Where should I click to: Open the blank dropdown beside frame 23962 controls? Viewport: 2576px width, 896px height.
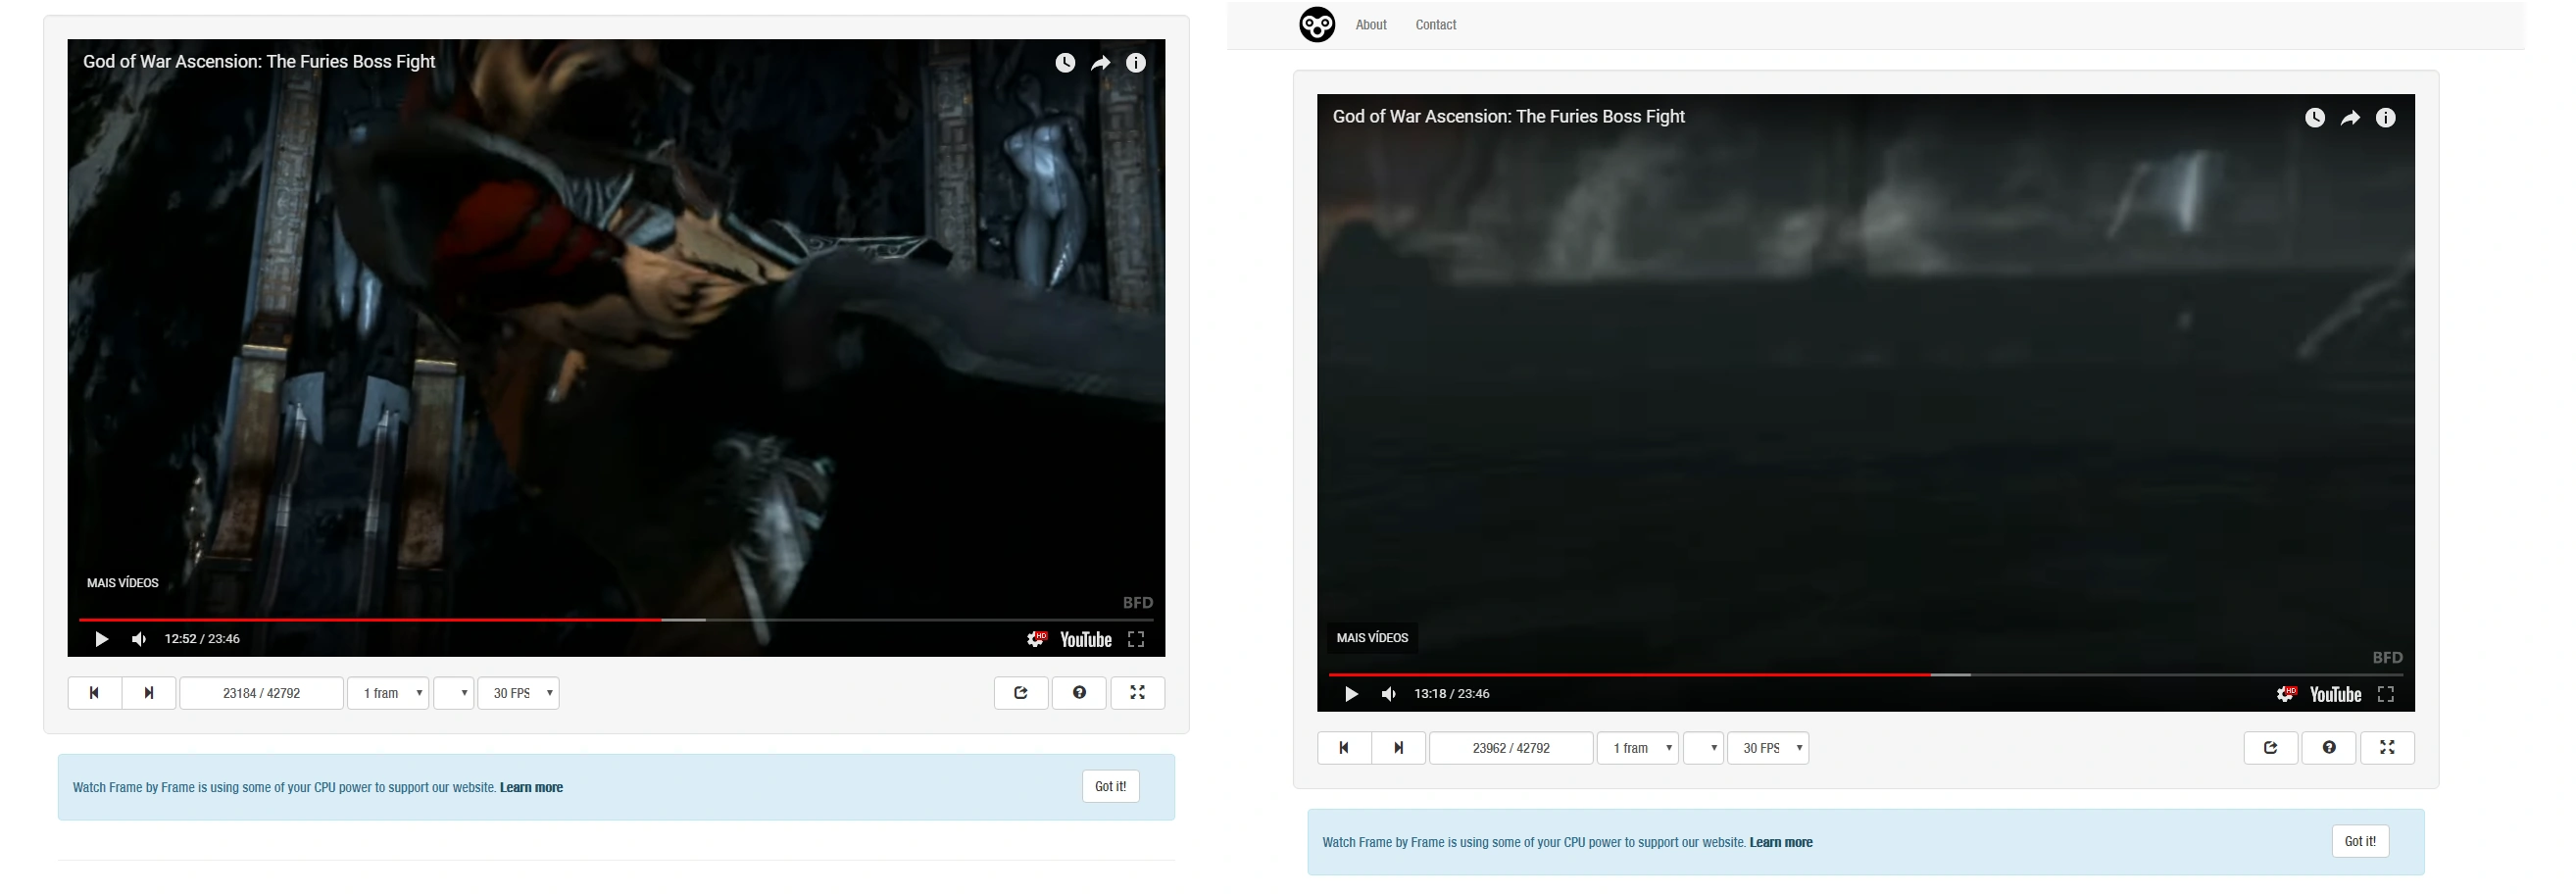pos(1704,748)
